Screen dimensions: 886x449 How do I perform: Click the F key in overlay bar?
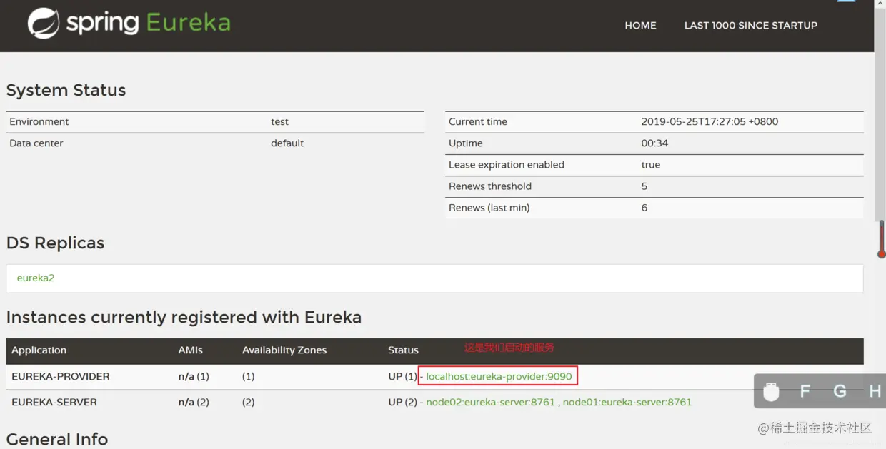point(805,391)
